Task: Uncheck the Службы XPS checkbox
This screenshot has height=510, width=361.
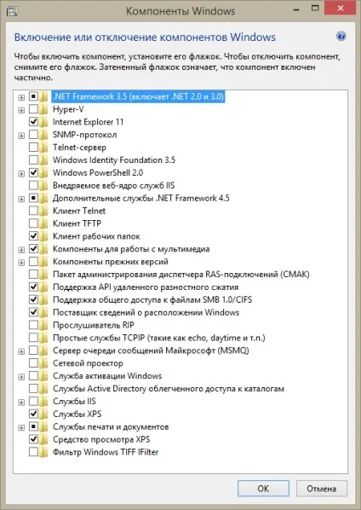Action: click(33, 414)
